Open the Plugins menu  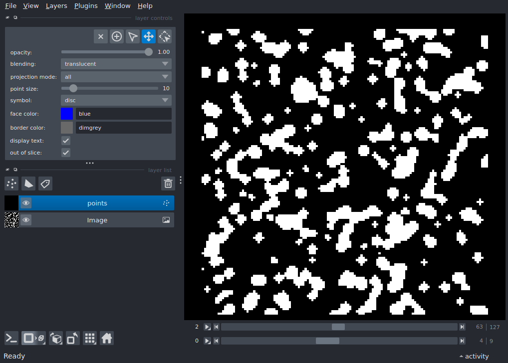[86, 6]
